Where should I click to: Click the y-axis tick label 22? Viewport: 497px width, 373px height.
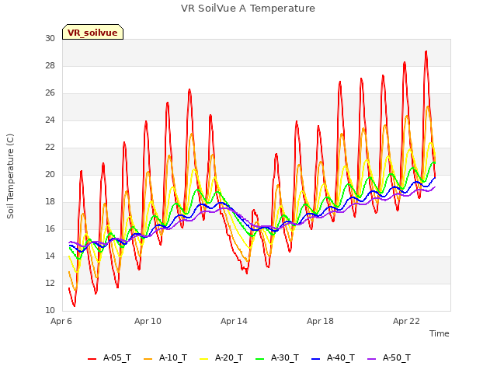point(50,148)
